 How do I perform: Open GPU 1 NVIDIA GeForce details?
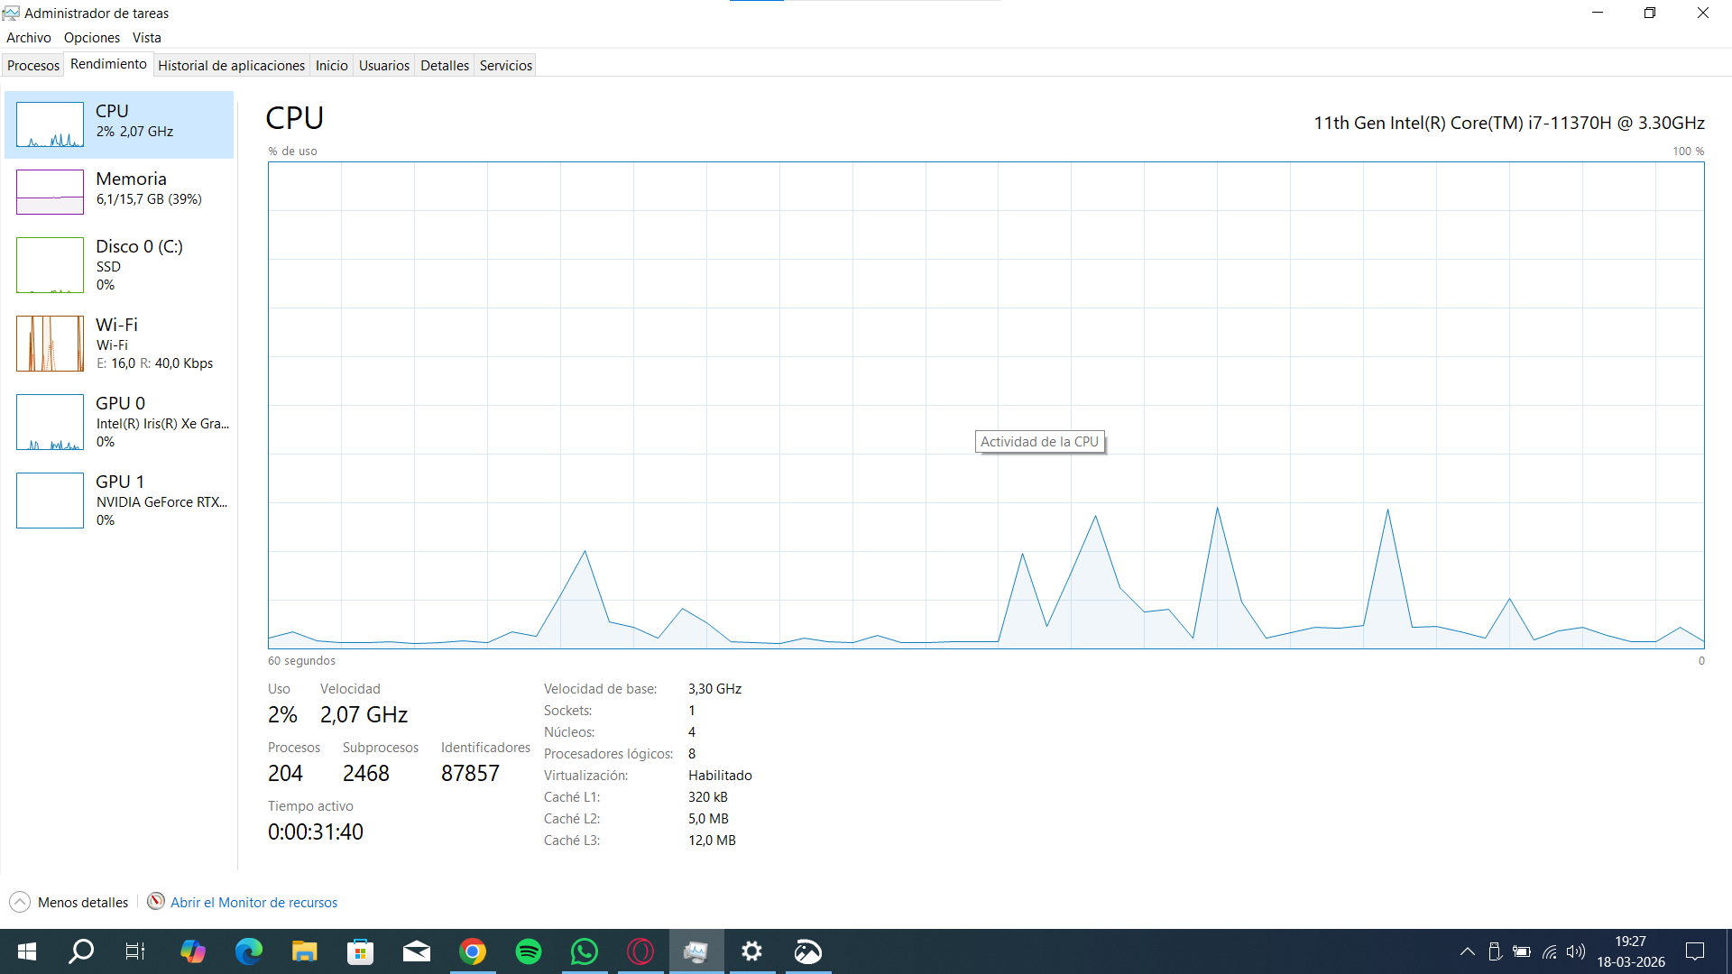[118, 500]
